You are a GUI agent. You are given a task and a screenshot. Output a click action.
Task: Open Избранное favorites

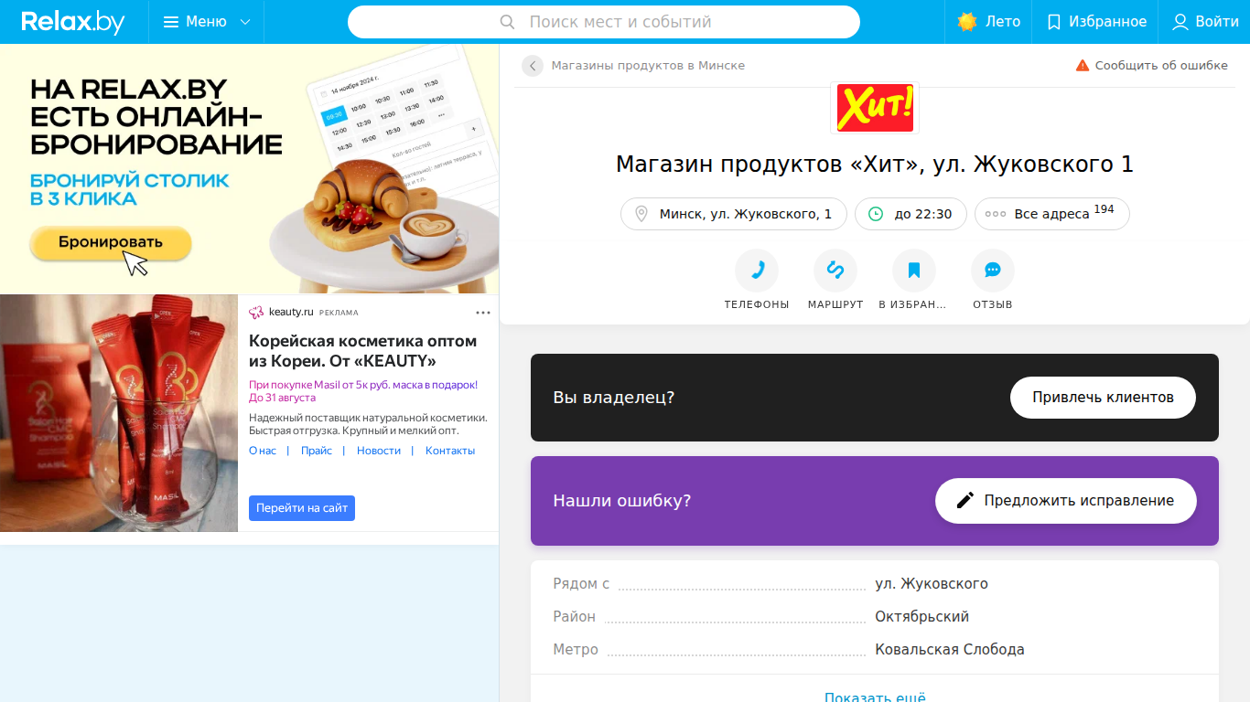[1096, 22]
